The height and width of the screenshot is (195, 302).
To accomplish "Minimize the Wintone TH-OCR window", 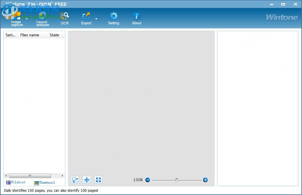I will pyautogui.click(x=271, y=4).
